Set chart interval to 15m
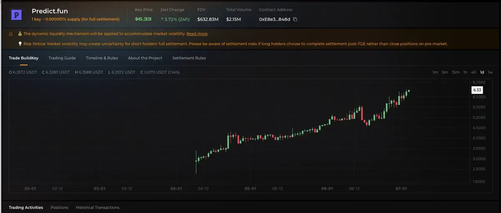501x213 pixels. 456,72
